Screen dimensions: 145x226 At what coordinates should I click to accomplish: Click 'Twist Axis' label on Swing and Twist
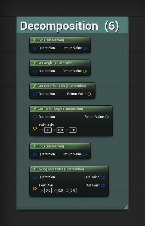(x=46, y=185)
